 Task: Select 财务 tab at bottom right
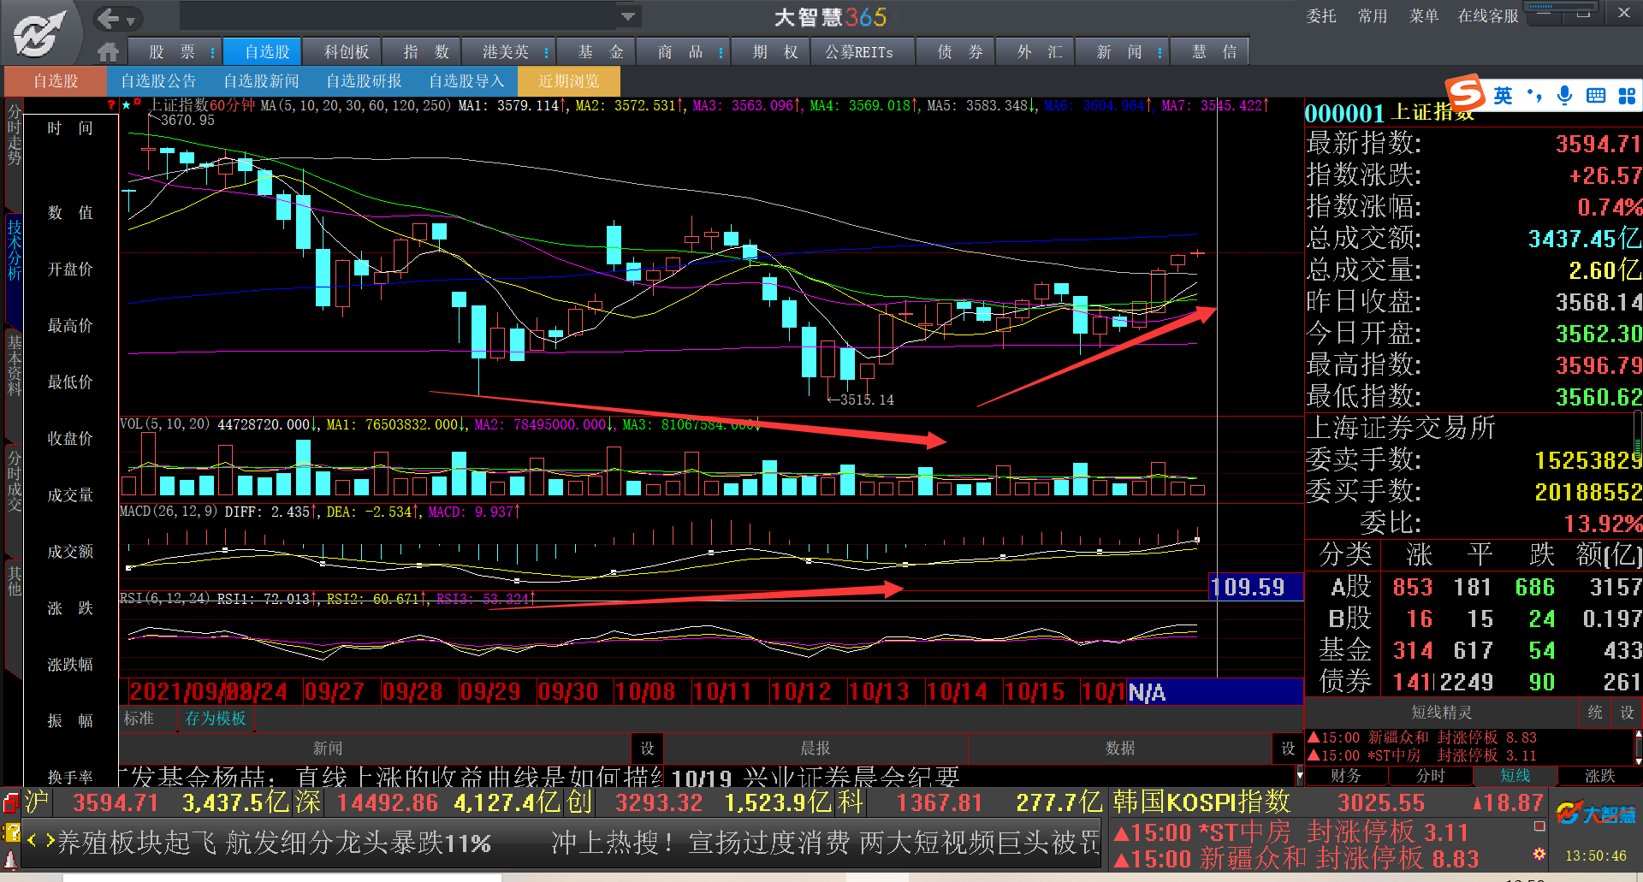[1346, 776]
